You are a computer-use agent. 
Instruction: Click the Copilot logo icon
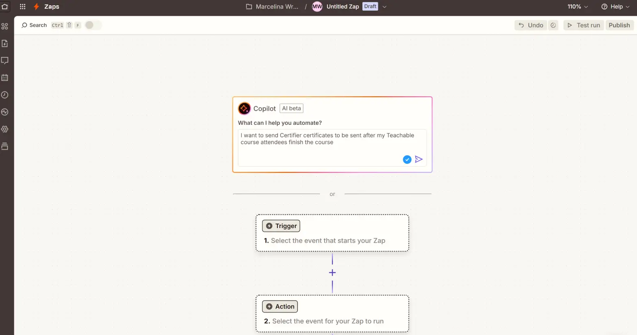coord(244,109)
